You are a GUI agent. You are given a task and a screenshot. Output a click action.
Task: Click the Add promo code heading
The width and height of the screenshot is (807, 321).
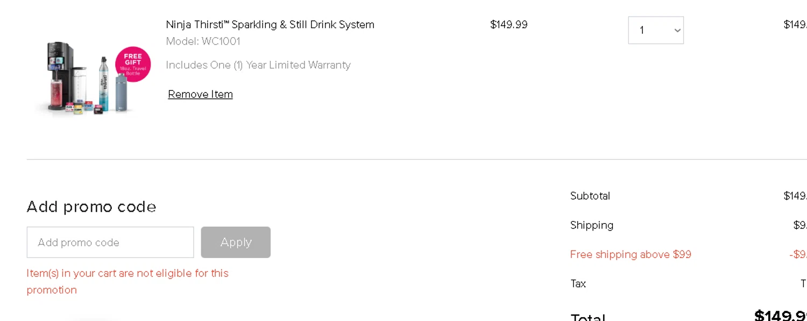91,207
